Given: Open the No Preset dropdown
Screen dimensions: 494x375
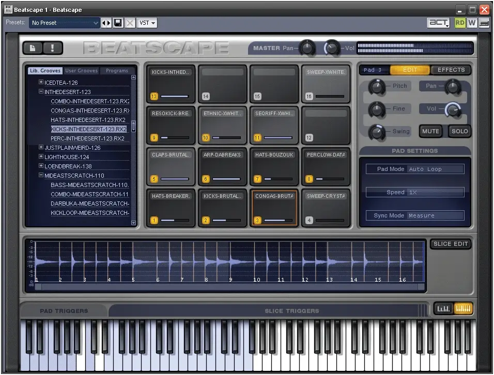Looking at the screenshot, I should coord(64,23).
